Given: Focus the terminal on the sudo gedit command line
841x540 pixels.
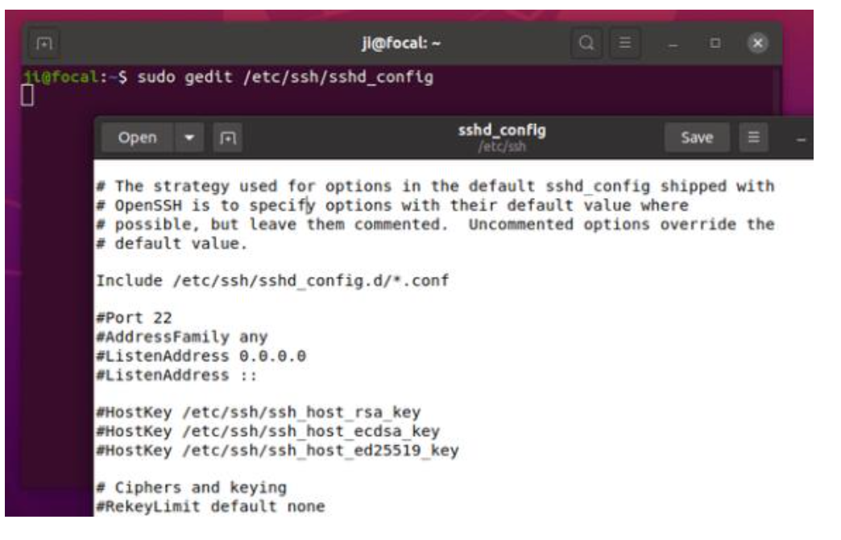Looking at the screenshot, I should pyautogui.click(x=242, y=77).
